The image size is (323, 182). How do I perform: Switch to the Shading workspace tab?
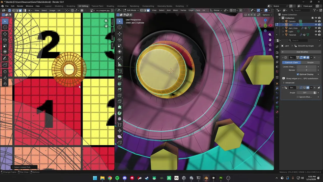point(110,6)
